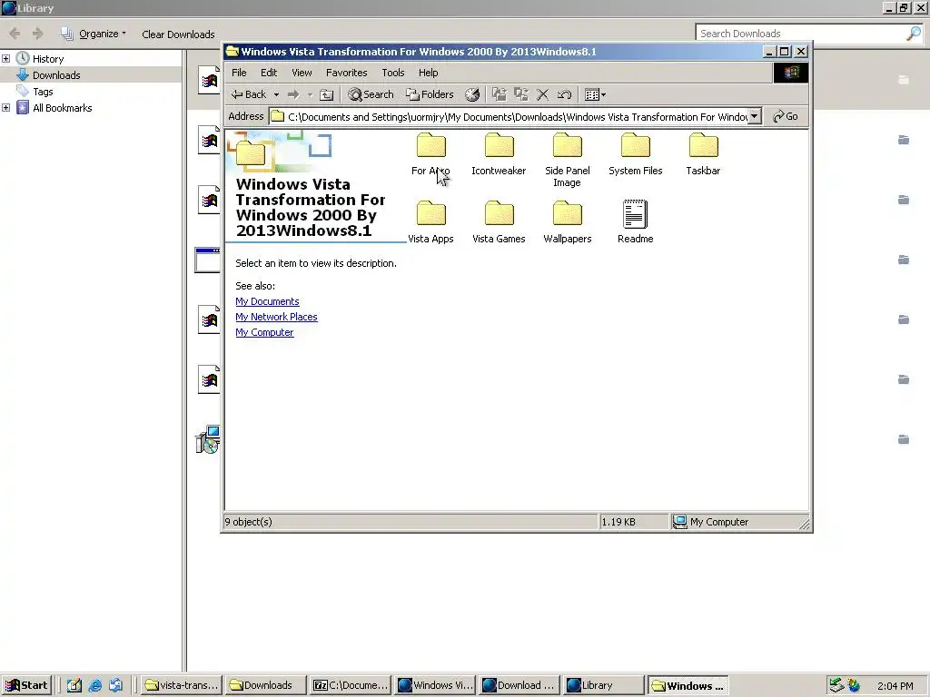Click the Undo toolbar icon
930x697 pixels.
[x=564, y=94]
